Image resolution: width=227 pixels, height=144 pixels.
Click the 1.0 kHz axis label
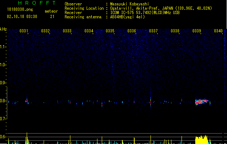(x=3, y=65)
